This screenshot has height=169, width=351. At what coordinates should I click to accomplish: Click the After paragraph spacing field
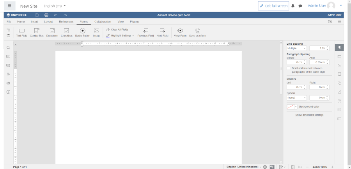(319, 62)
